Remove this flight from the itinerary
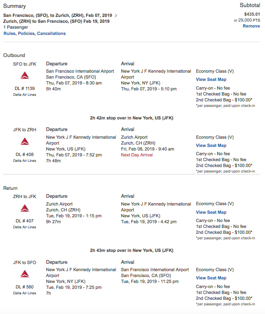The height and width of the screenshot is (314, 265). pos(251,26)
